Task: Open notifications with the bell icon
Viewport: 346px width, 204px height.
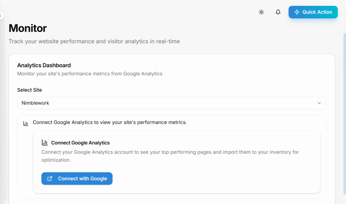Action: click(x=278, y=12)
